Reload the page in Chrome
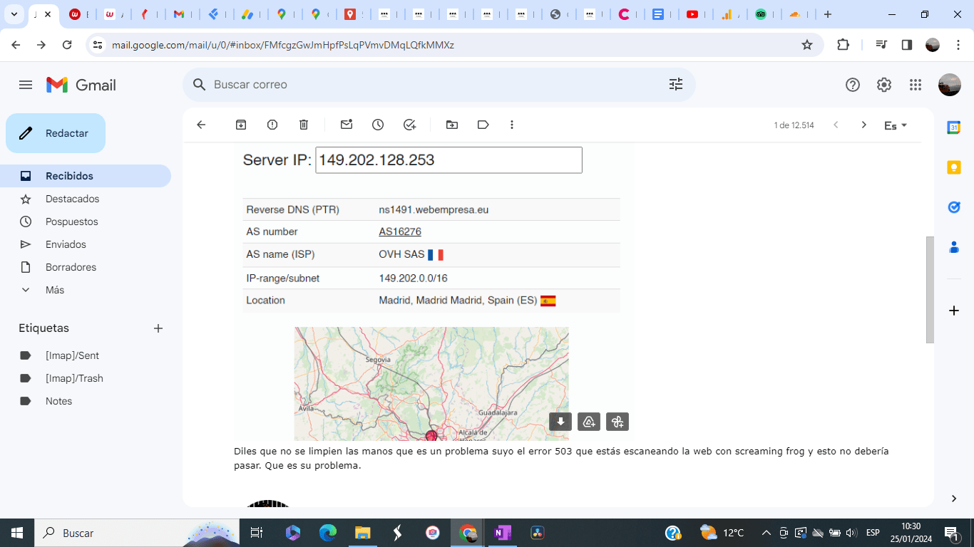974x547 pixels. tap(67, 45)
